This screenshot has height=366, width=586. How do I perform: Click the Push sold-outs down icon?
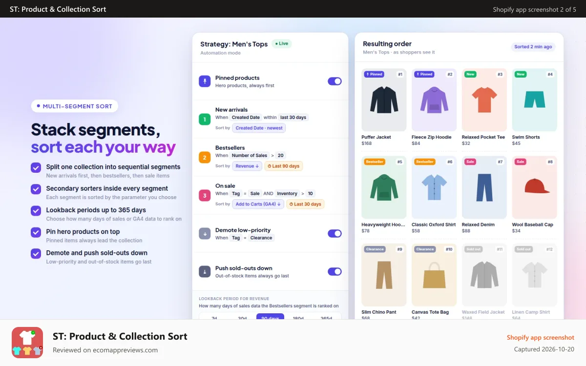click(205, 271)
